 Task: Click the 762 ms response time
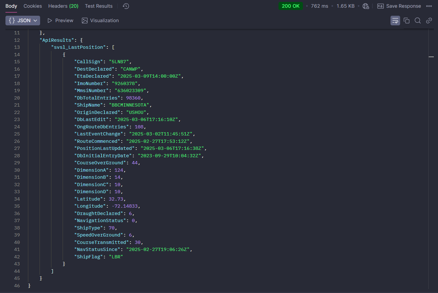(x=319, y=6)
